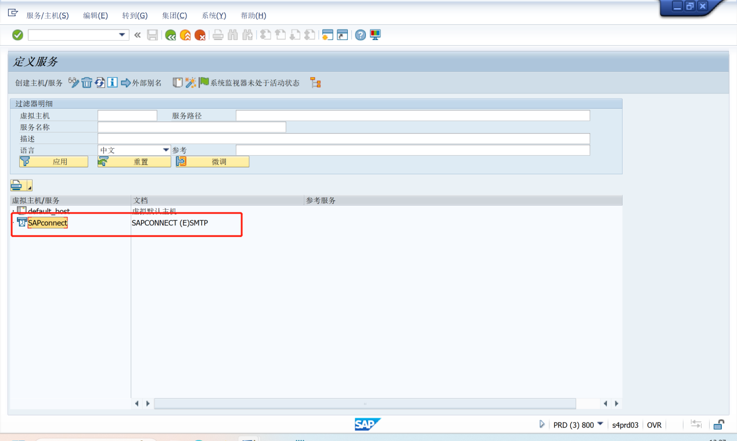Open the print options arrow above the tree

click(x=28, y=186)
